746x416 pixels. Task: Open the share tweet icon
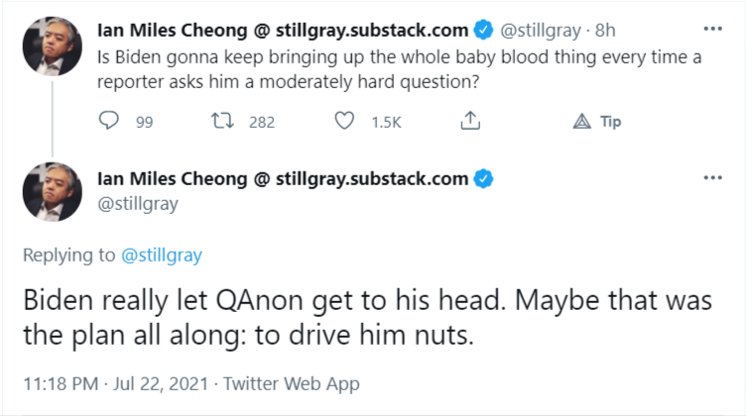click(x=471, y=122)
